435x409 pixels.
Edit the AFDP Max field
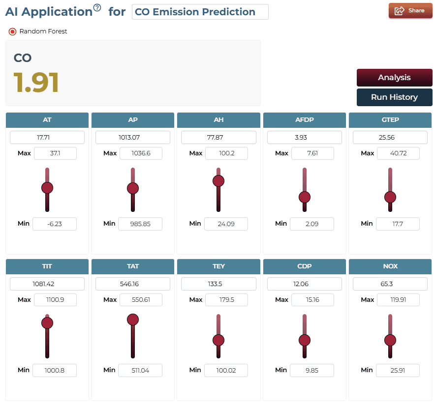click(312, 153)
